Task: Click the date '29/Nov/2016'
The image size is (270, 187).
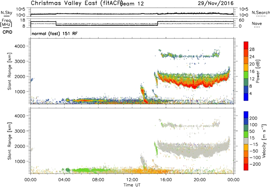Action: point(216,3)
